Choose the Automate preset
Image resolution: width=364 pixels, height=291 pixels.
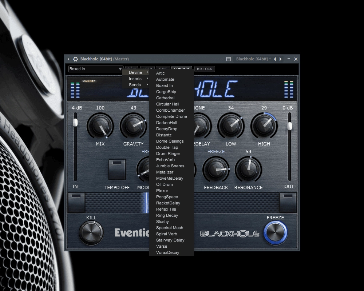click(x=171, y=79)
